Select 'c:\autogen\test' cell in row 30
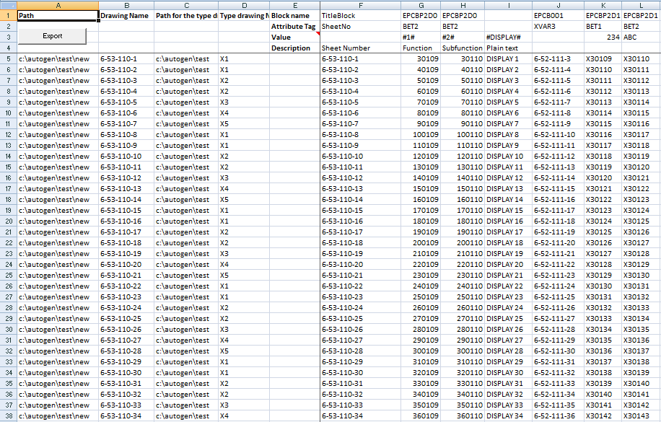The height and width of the screenshot is (422, 661). click(x=186, y=330)
